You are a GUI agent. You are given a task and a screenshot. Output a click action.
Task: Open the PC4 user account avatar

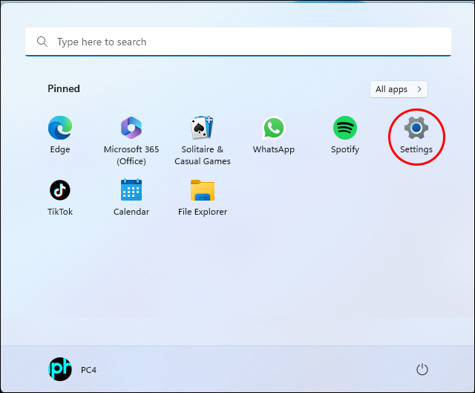[60, 369]
